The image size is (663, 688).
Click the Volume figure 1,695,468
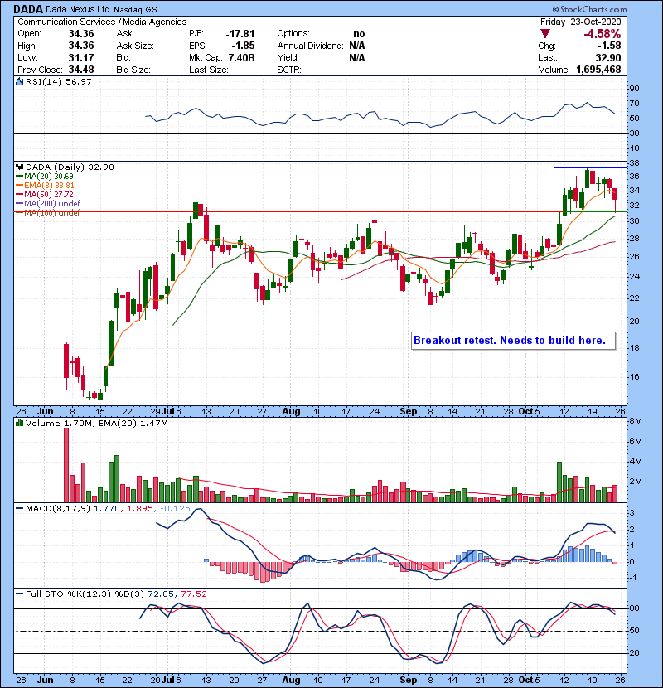[x=598, y=70]
